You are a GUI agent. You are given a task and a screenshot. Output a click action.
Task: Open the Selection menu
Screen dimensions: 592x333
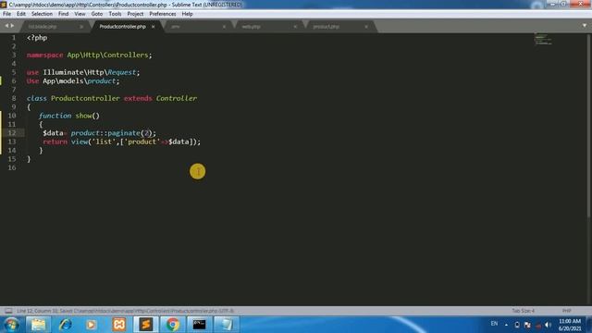[42, 14]
